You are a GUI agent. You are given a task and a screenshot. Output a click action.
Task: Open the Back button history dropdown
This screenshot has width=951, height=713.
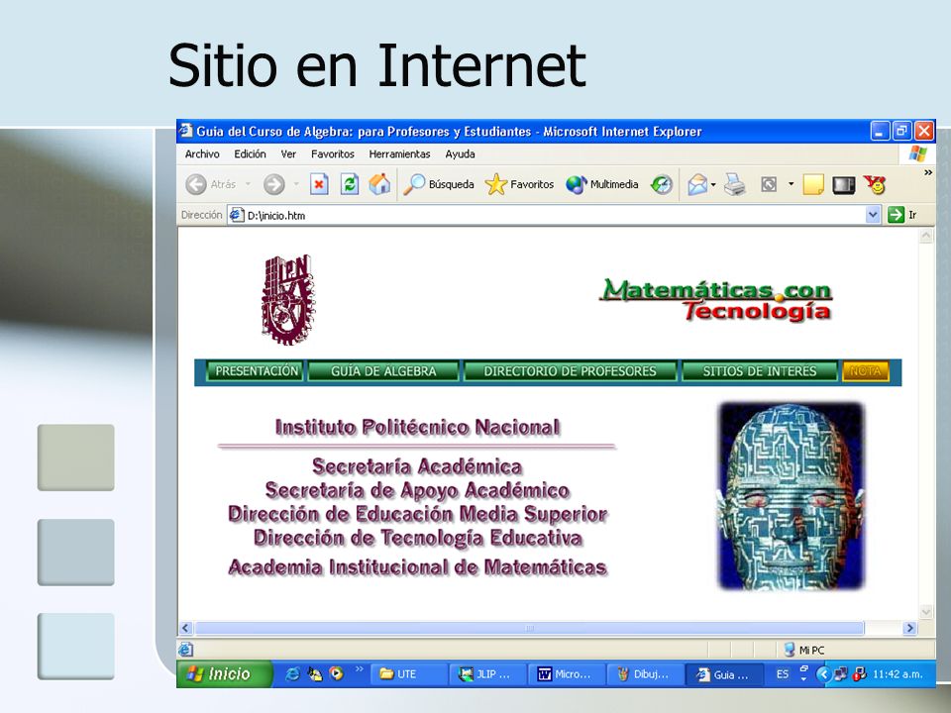(248, 184)
